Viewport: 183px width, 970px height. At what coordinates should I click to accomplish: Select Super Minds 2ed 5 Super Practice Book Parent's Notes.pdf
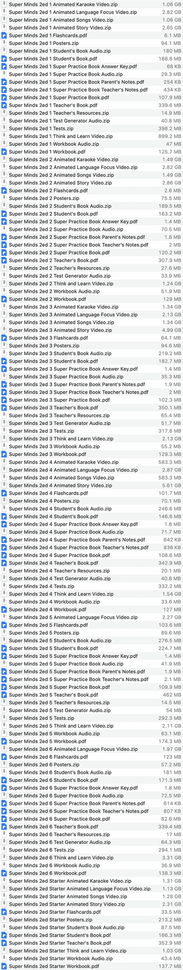pos(91,671)
